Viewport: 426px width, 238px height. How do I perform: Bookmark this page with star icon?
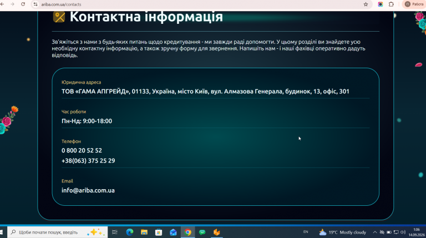coord(366,4)
